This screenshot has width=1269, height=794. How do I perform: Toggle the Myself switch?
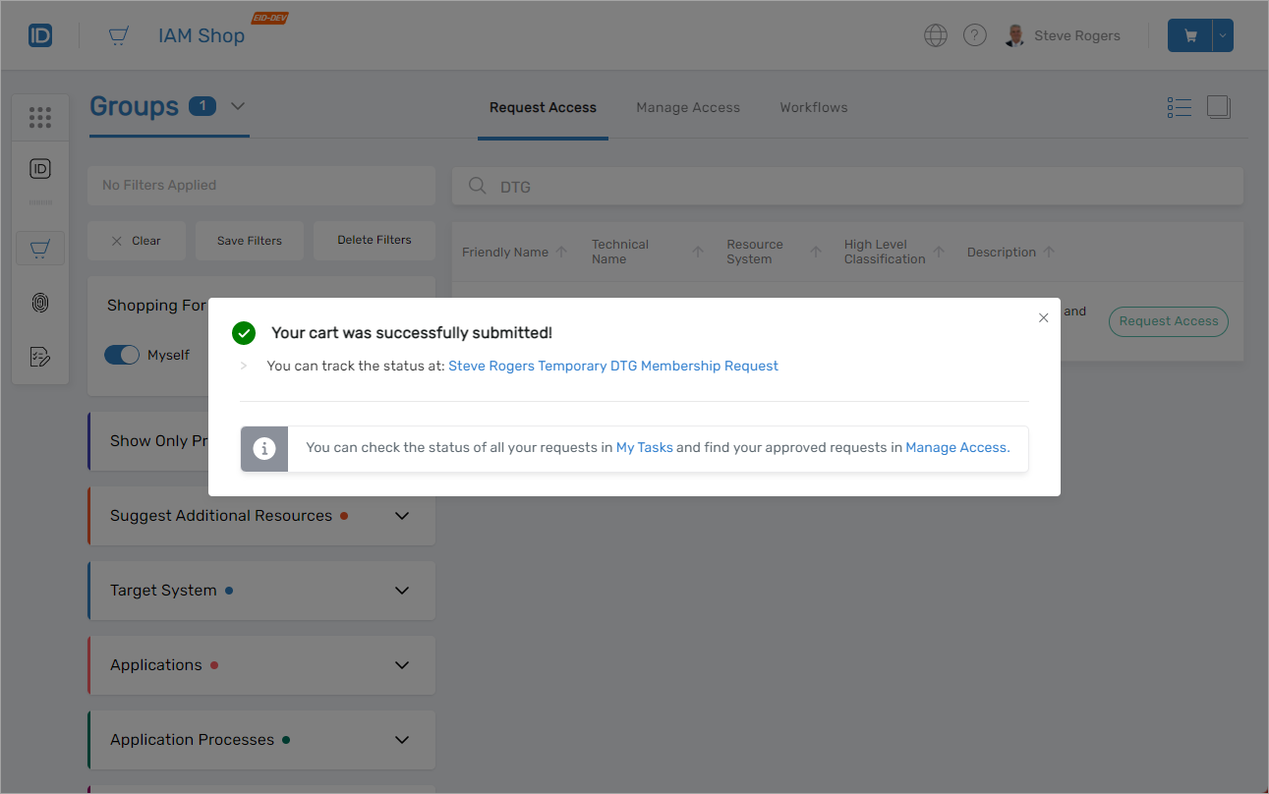click(x=123, y=355)
